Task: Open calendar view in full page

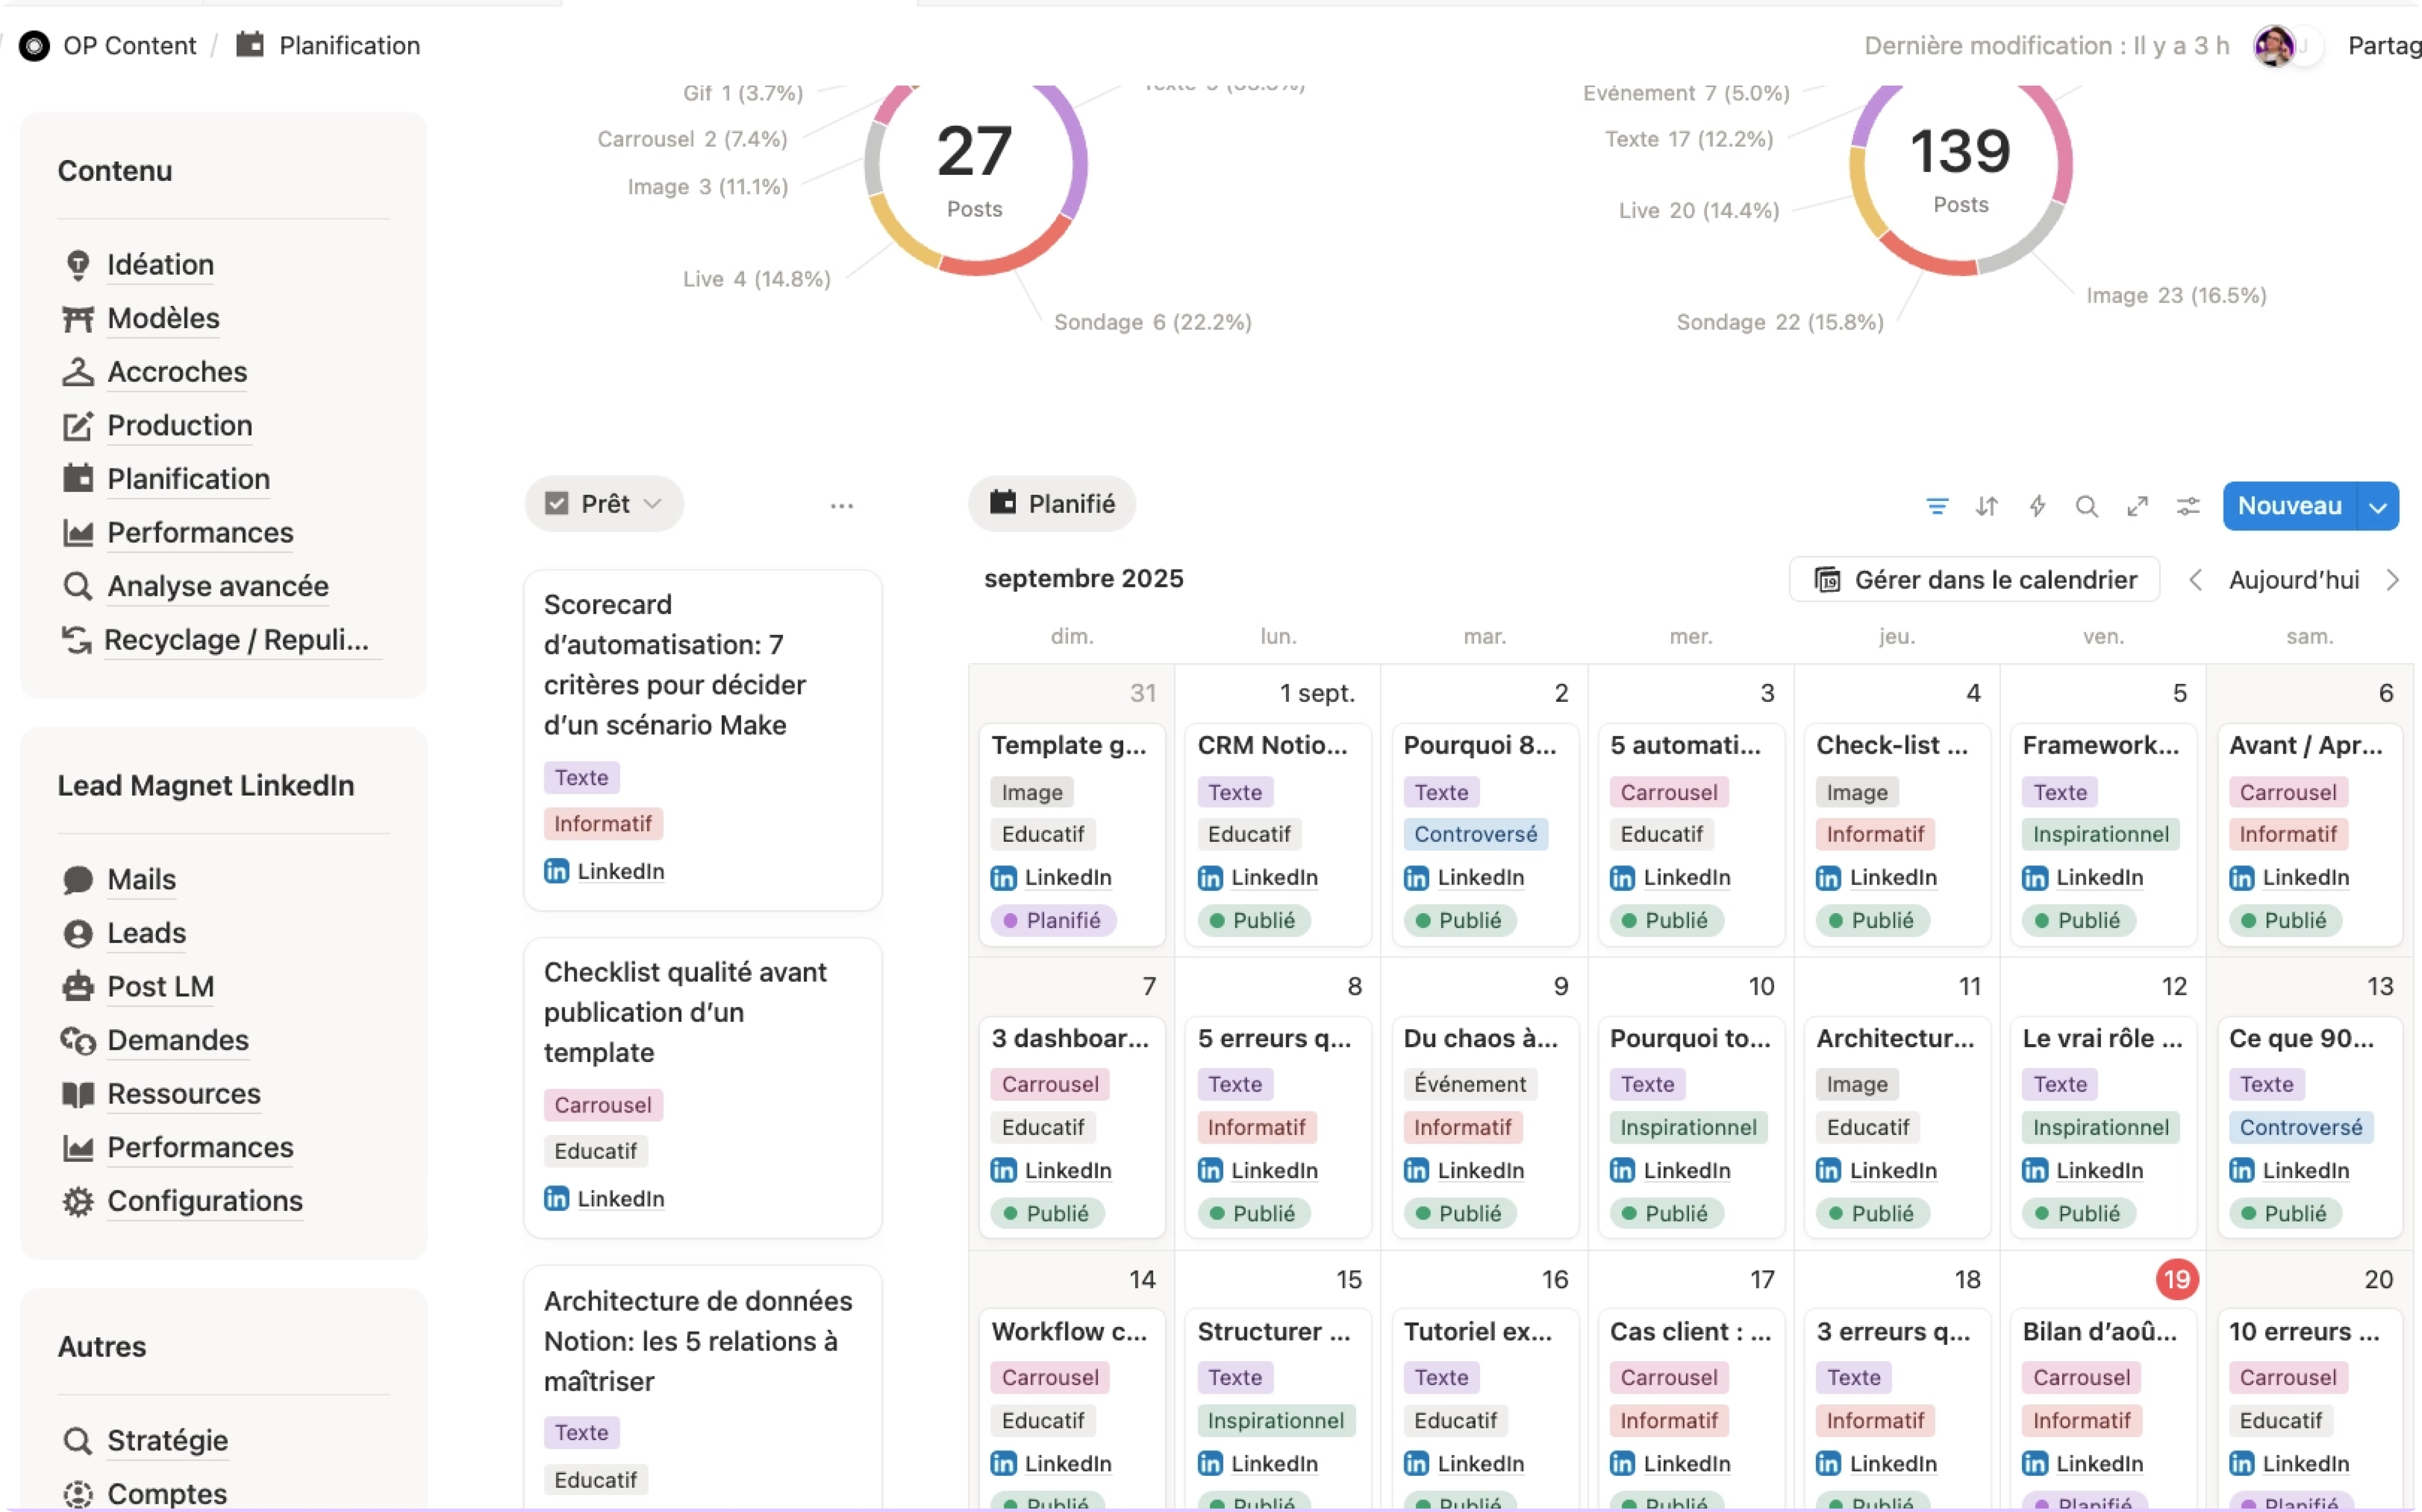Action: pyautogui.click(x=2137, y=506)
